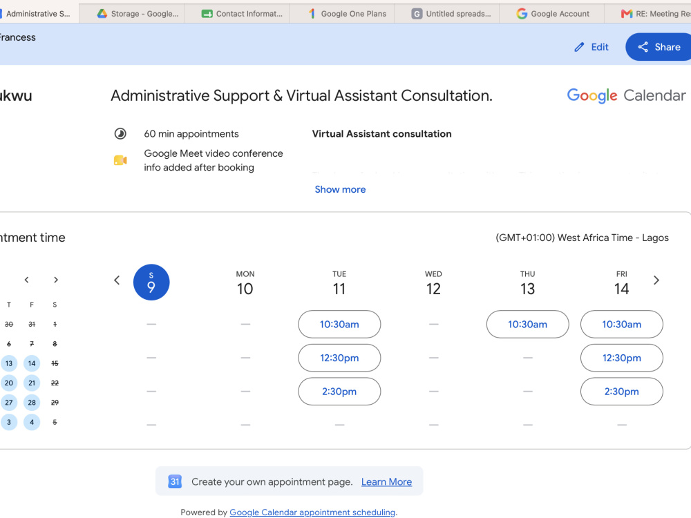Click the Google Calendar logo
The height and width of the screenshot is (518, 691).
tap(626, 95)
